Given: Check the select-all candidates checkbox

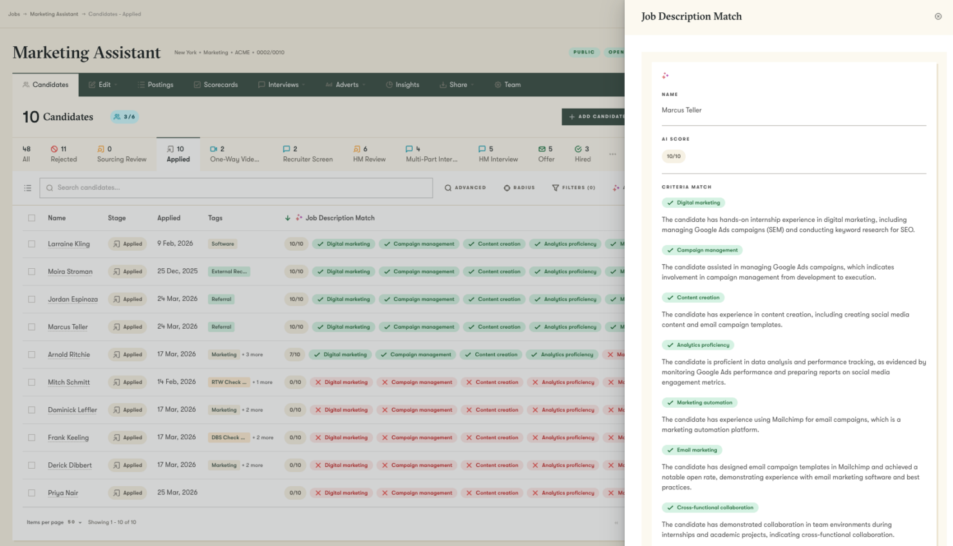Looking at the screenshot, I should 30,218.
